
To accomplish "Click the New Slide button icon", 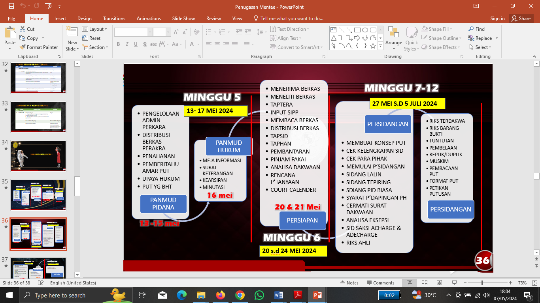I will pyautogui.click(x=72, y=33).
